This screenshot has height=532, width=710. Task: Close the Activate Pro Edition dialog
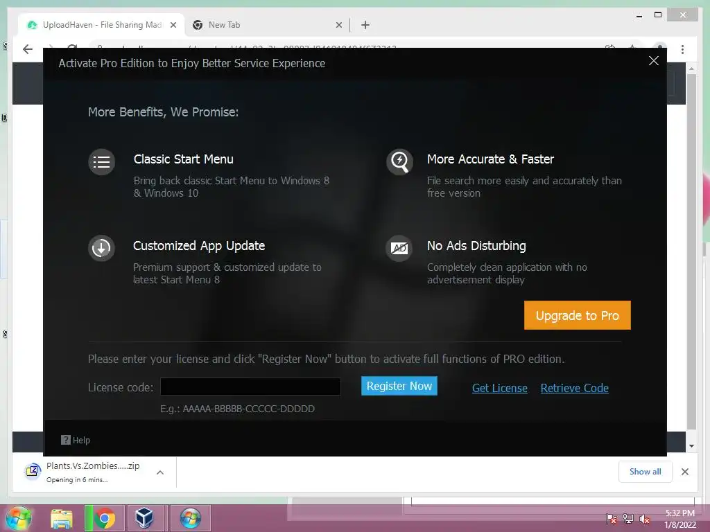point(653,61)
